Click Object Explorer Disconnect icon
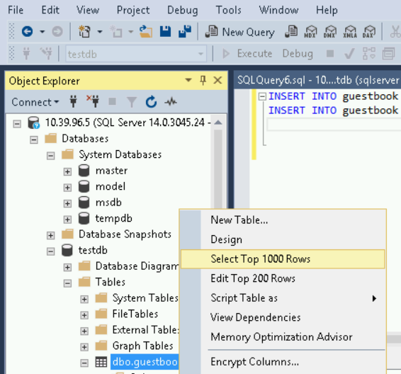The image size is (401, 374). pyautogui.click(x=93, y=101)
